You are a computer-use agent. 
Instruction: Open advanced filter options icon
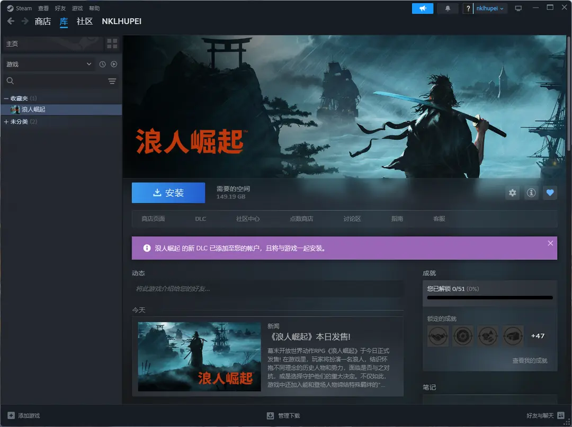pos(112,81)
